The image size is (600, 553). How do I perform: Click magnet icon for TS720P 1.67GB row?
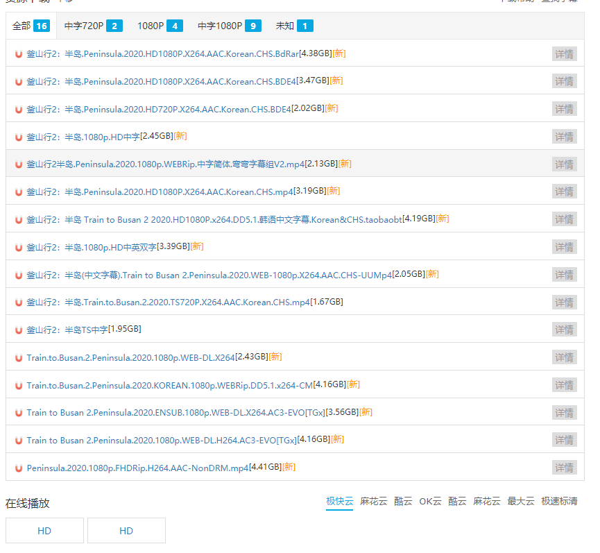18,303
